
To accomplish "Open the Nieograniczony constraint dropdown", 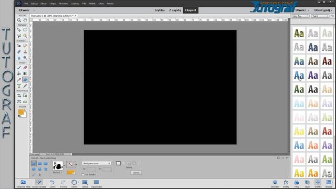I will 97,163.
